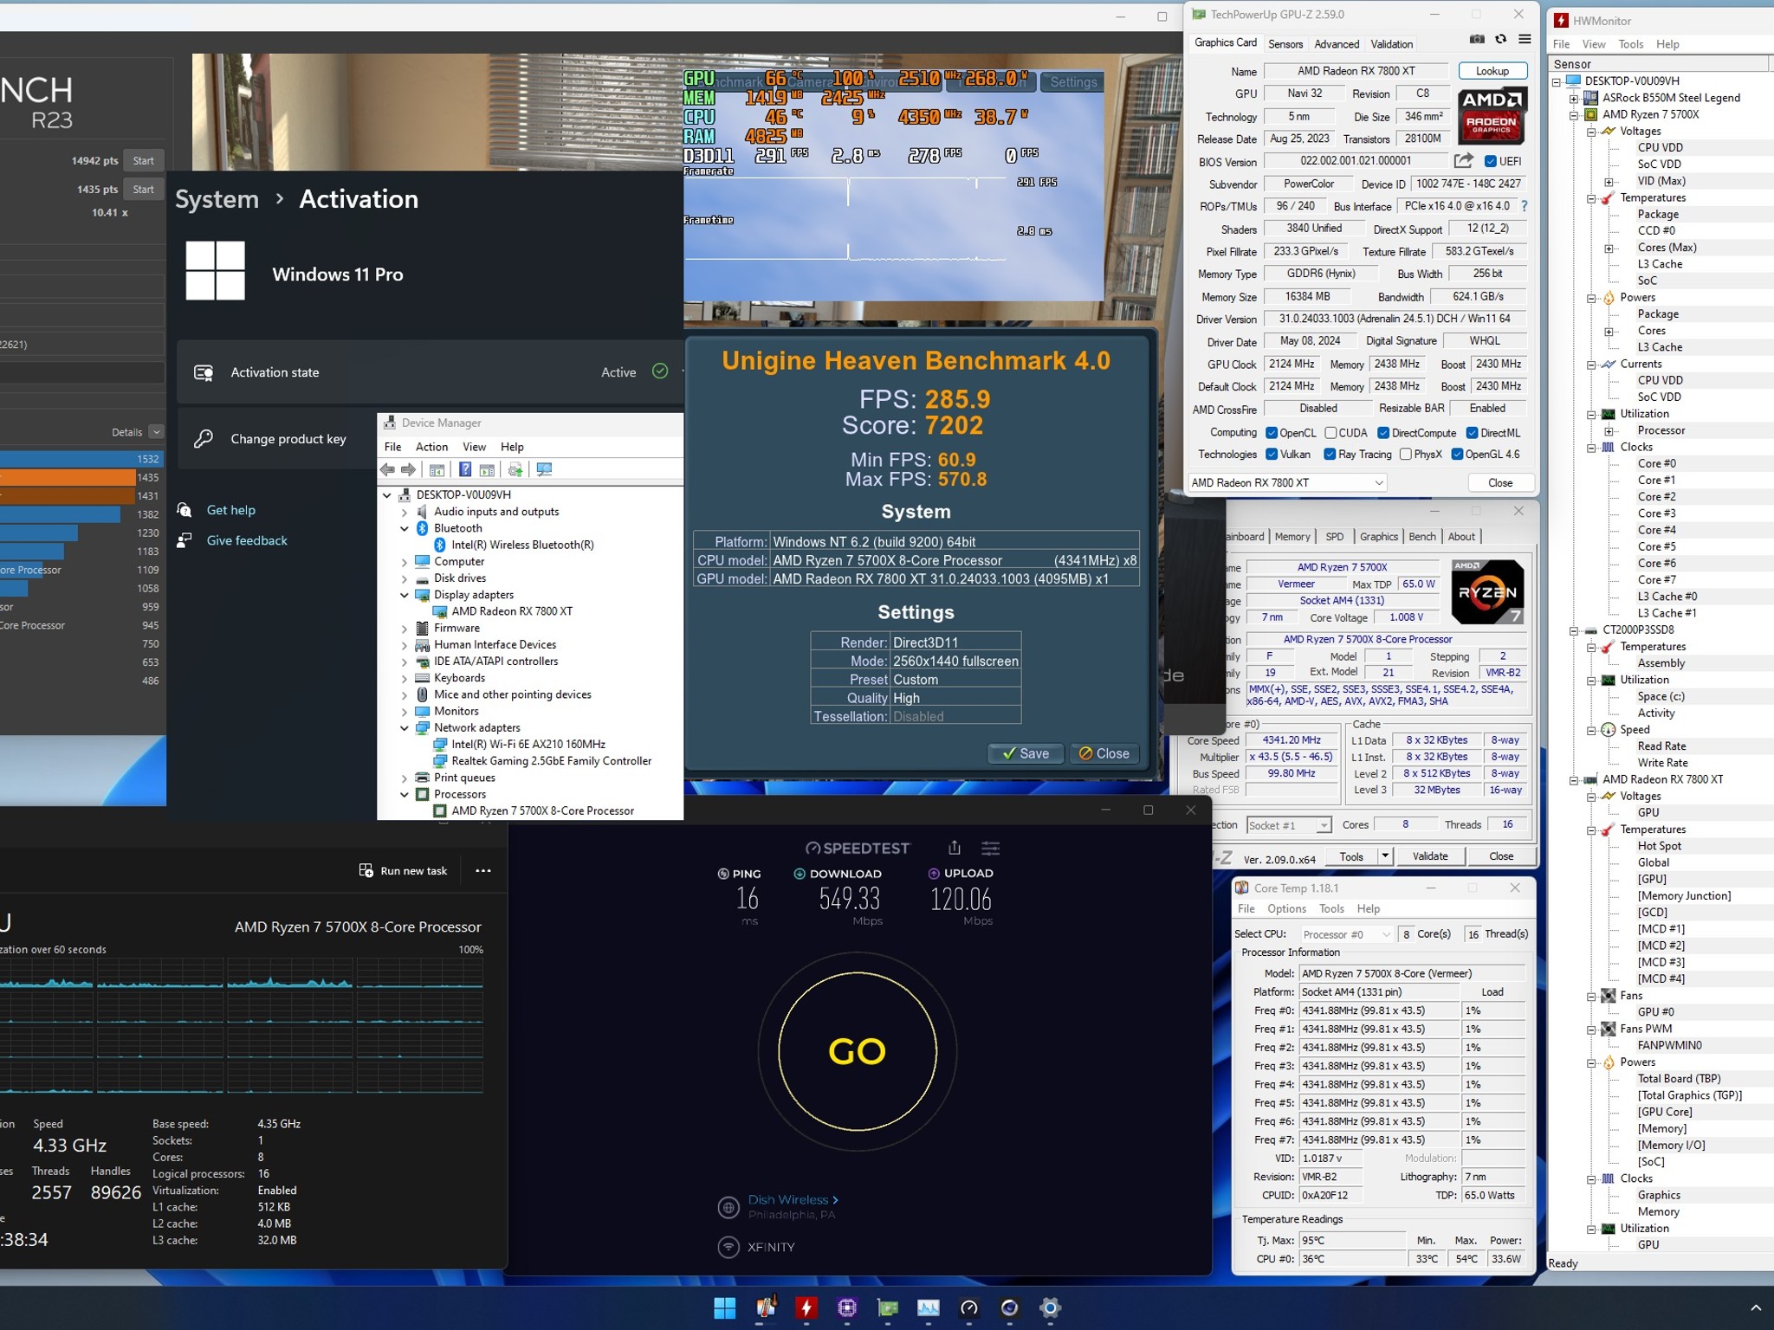The width and height of the screenshot is (1774, 1330).
Task: Toggle the PhysX checkbox
Action: pyautogui.click(x=1405, y=455)
